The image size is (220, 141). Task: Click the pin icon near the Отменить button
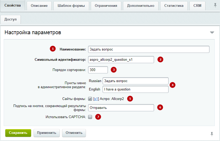click(212, 134)
